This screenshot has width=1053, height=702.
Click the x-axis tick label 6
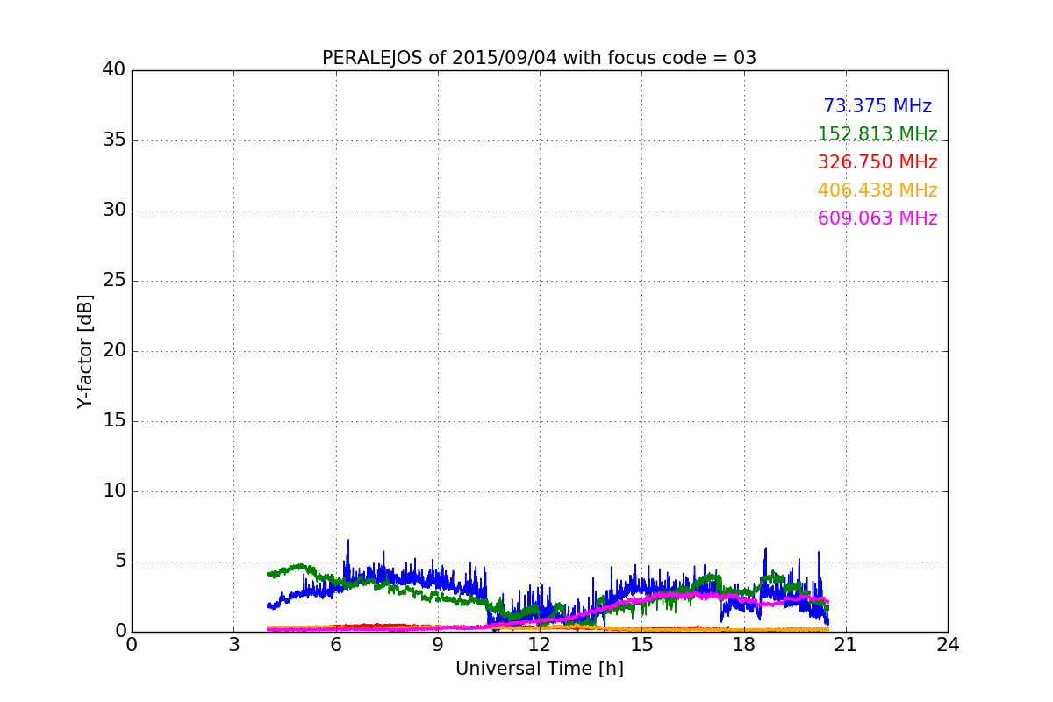point(335,644)
